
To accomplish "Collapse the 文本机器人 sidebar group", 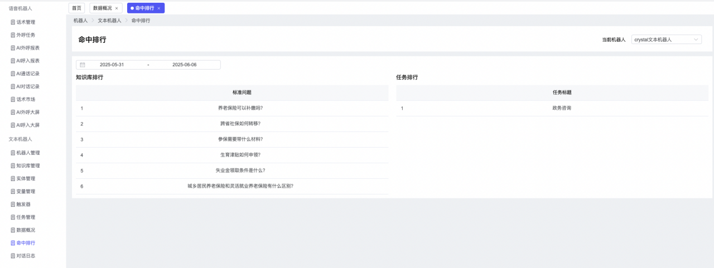I will tap(20, 139).
